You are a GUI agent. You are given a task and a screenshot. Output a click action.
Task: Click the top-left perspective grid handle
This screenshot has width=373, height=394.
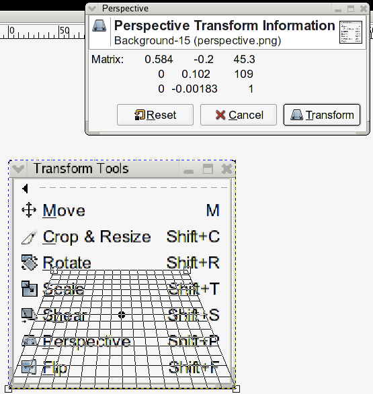54,270
